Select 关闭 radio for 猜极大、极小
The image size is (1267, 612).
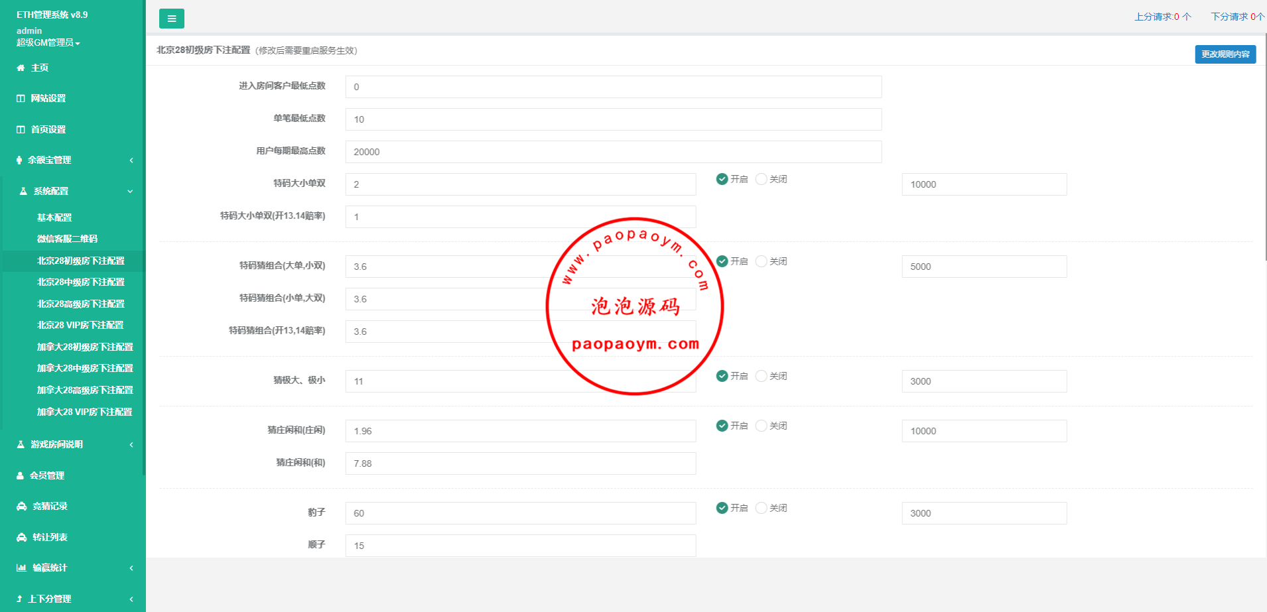tap(762, 376)
